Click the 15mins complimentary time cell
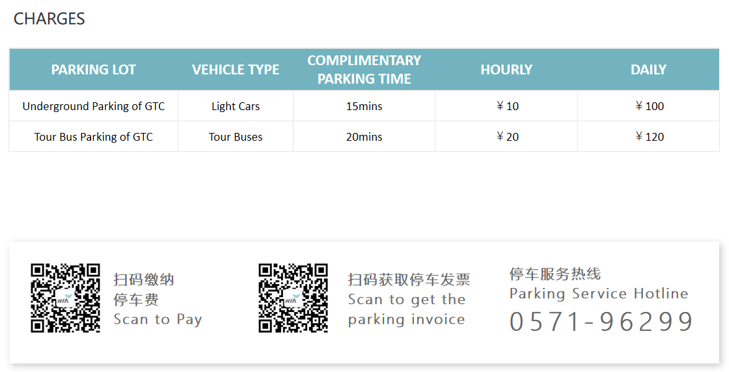Screen dimensions: 729x372 (x=364, y=106)
